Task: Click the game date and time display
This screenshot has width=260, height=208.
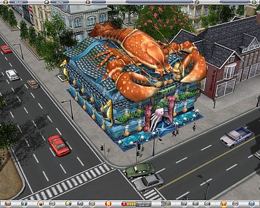Action: point(144,204)
